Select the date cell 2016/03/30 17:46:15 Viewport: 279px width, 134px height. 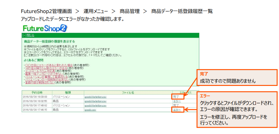(x=35, y=110)
